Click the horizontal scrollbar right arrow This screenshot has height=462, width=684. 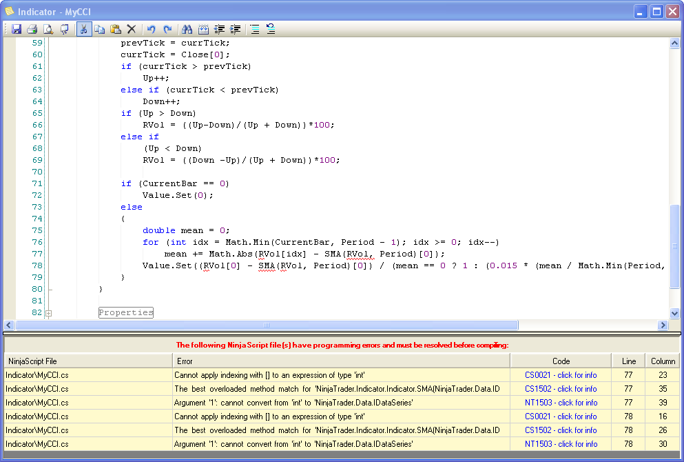[x=663, y=325]
